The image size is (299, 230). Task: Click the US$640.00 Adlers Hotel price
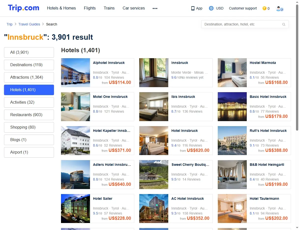[x=120, y=184]
